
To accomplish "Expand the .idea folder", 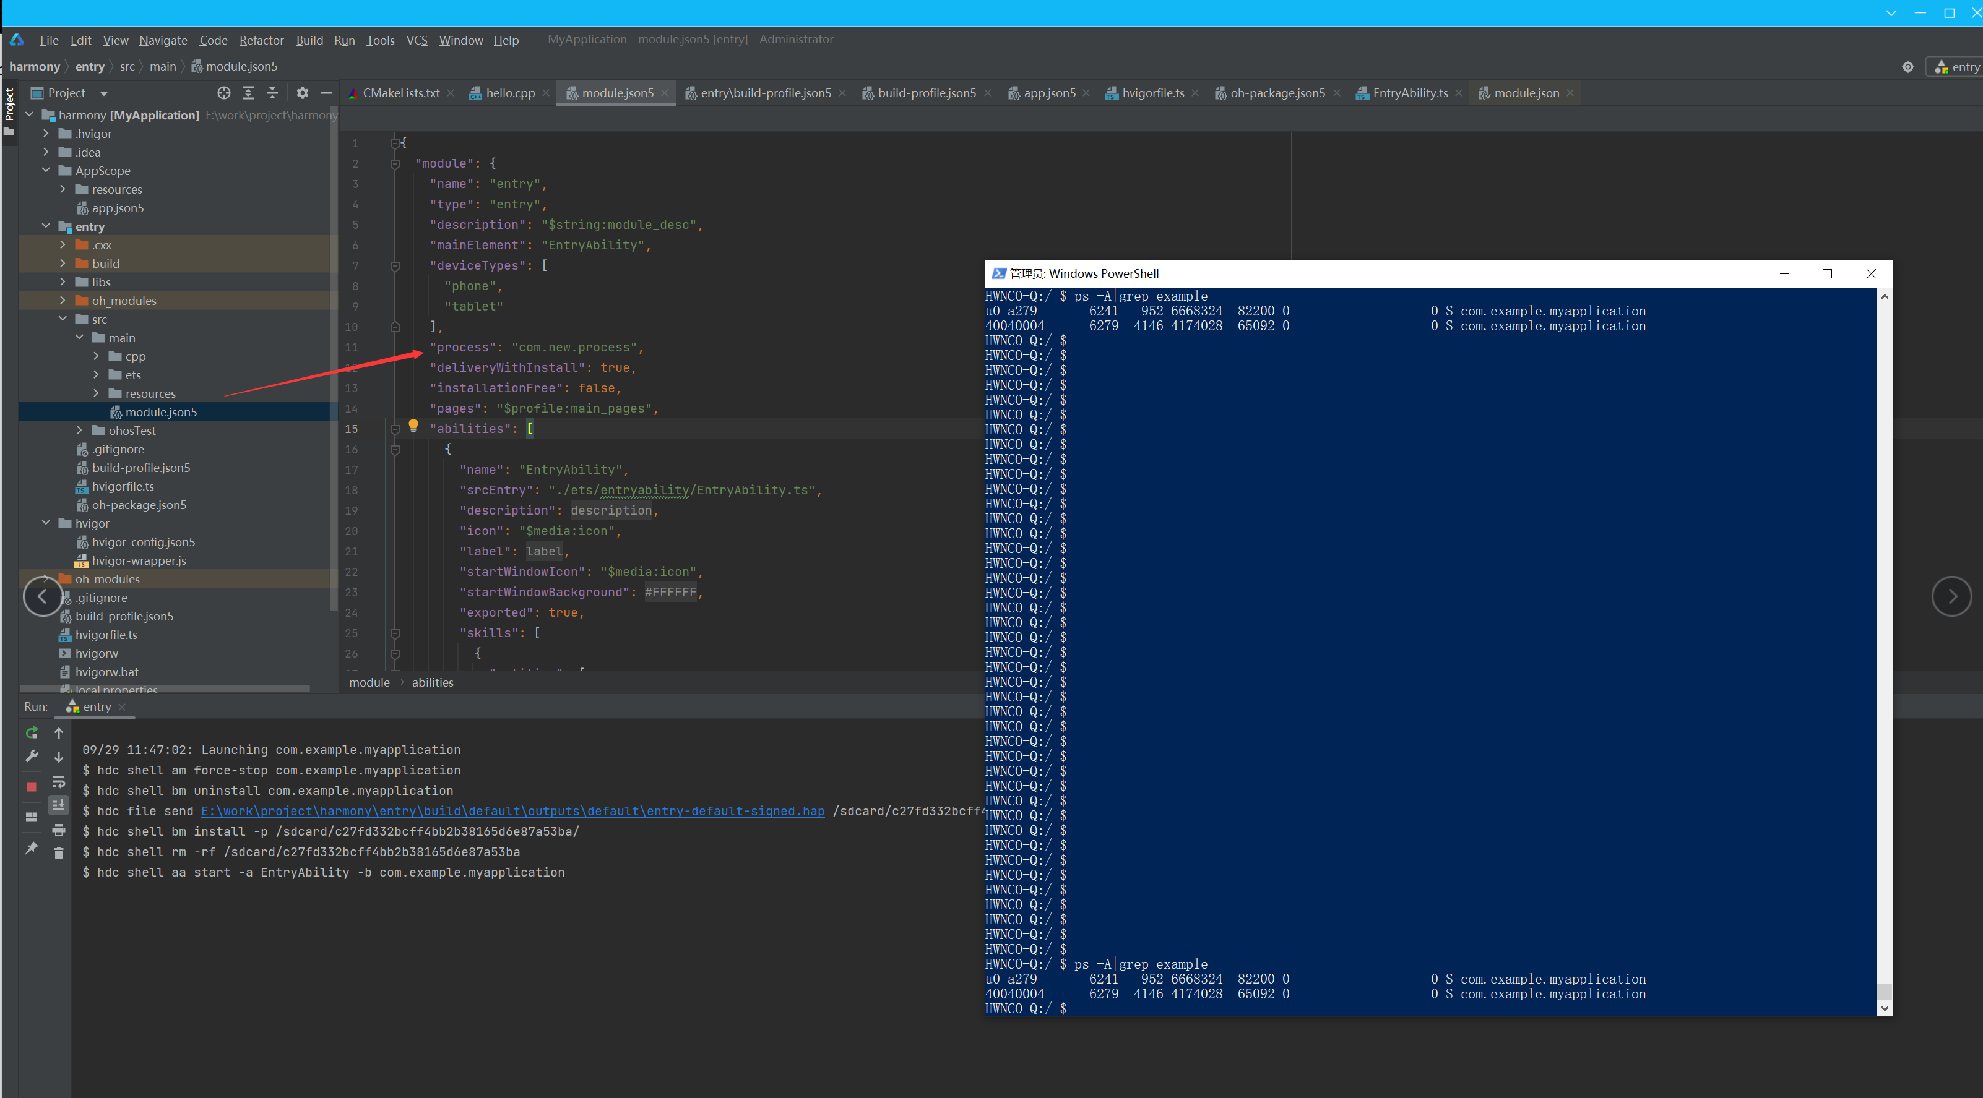I will click(46, 152).
